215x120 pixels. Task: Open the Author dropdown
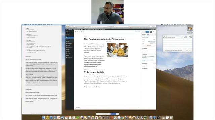point(153,43)
